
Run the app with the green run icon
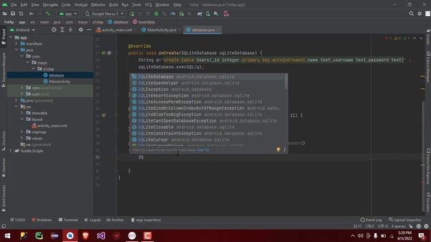132,13
